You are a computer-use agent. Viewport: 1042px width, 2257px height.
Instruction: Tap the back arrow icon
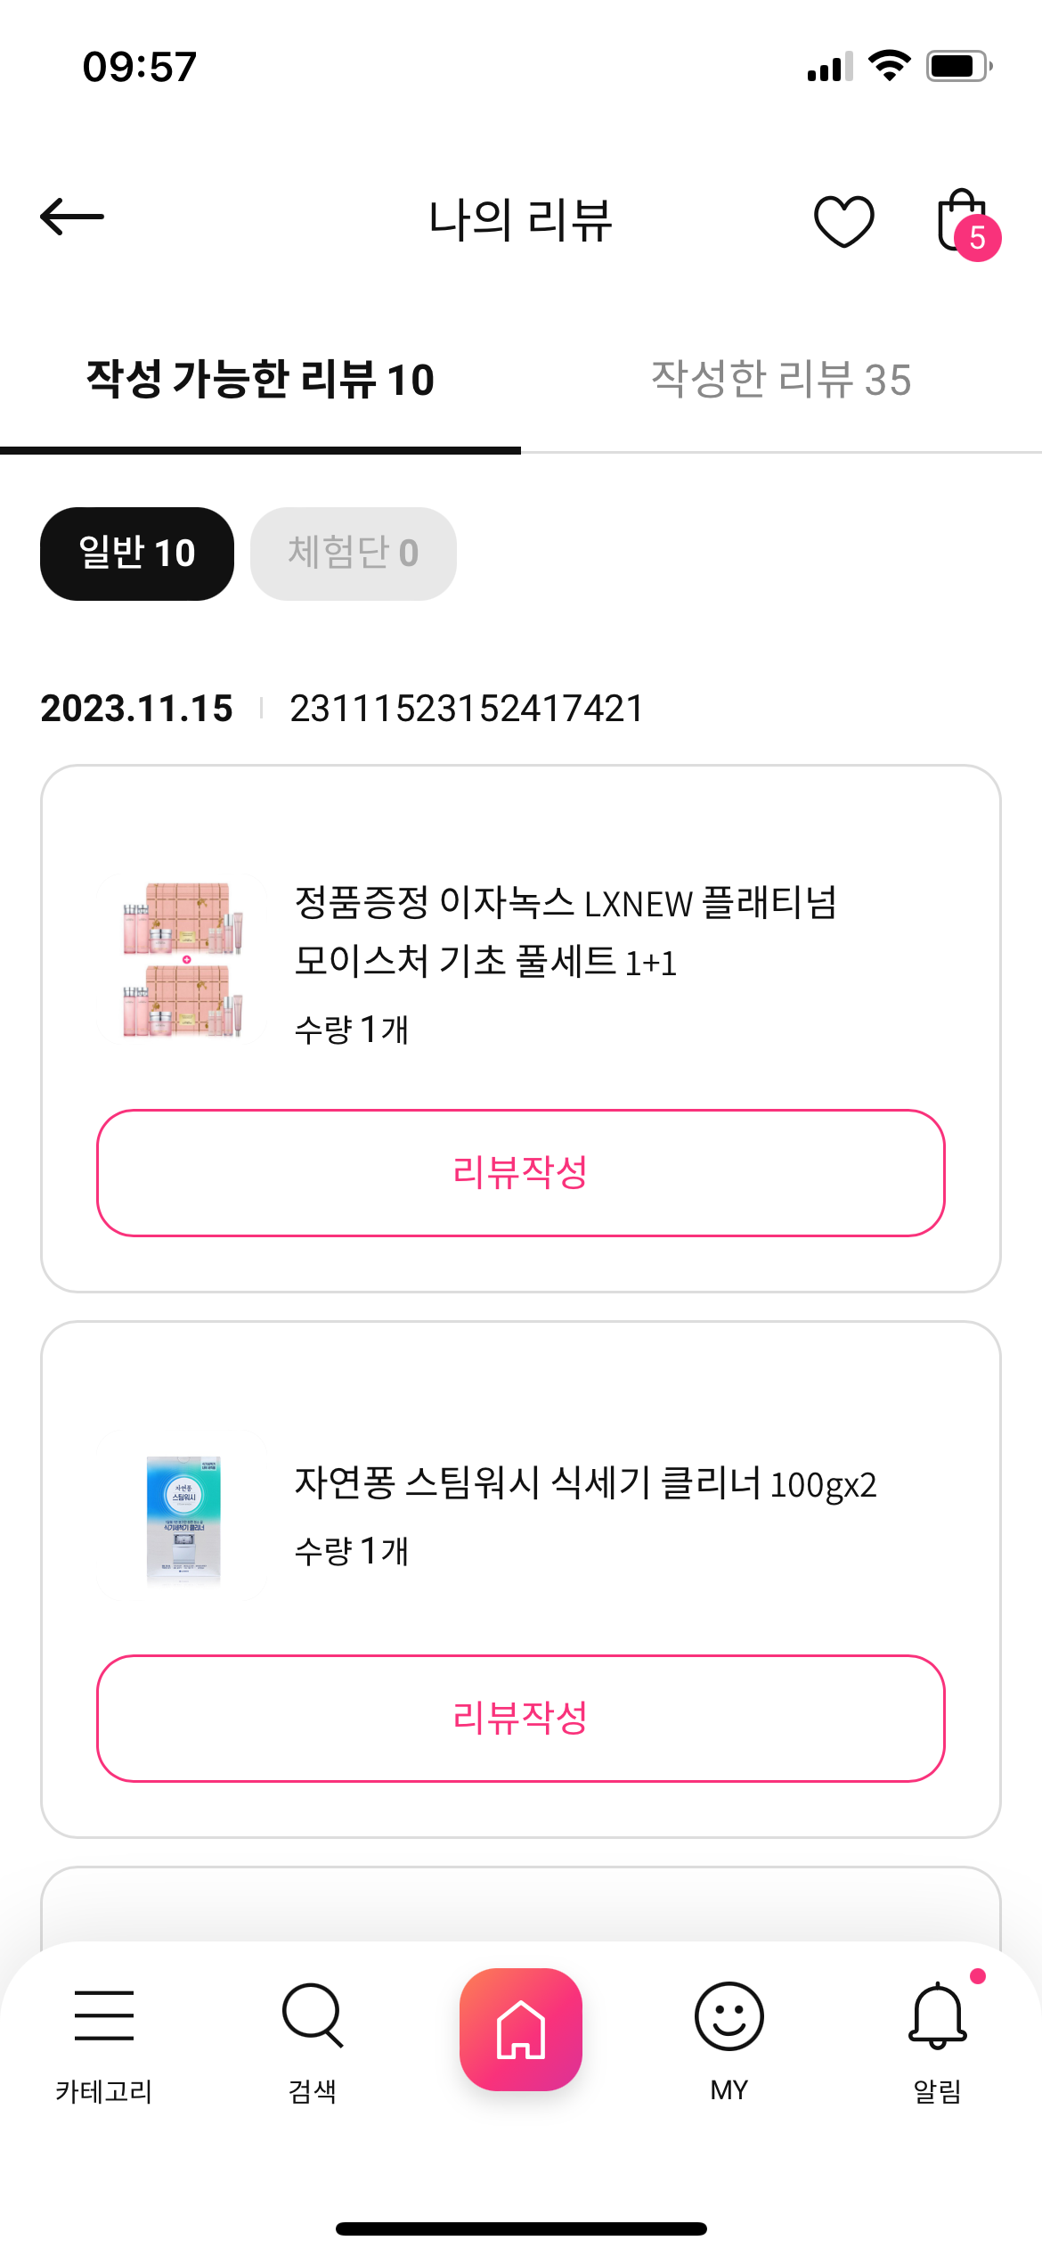click(x=72, y=217)
